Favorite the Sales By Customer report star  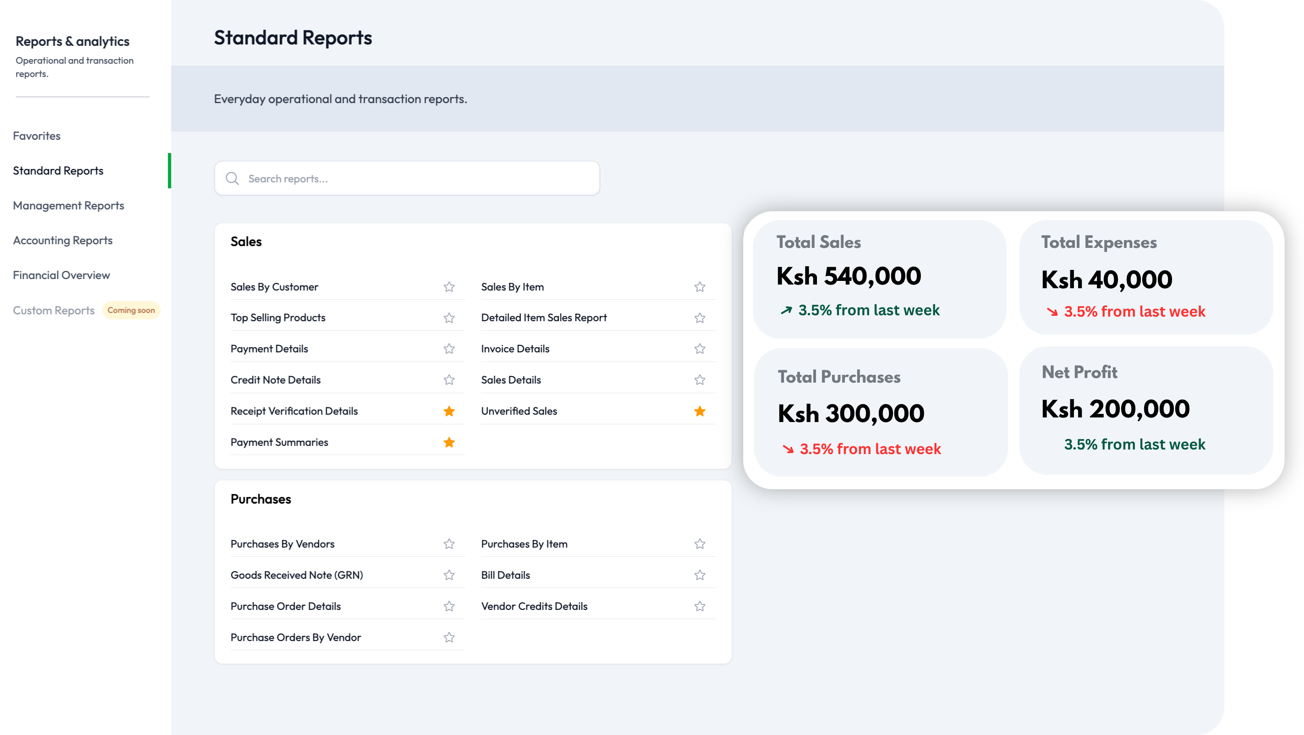449,287
